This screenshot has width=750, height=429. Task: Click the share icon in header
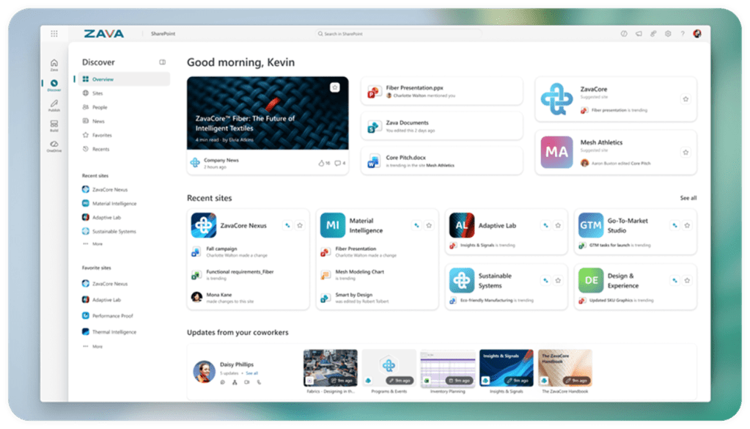653,34
